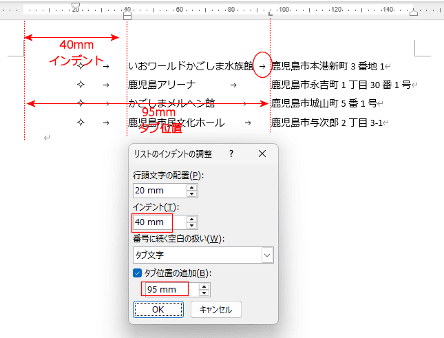Close the リストのインデントの調整 dialog
444x338 pixels.
(x=262, y=154)
